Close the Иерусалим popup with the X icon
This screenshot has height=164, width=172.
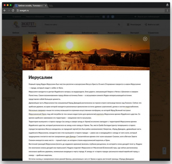click(x=145, y=39)
